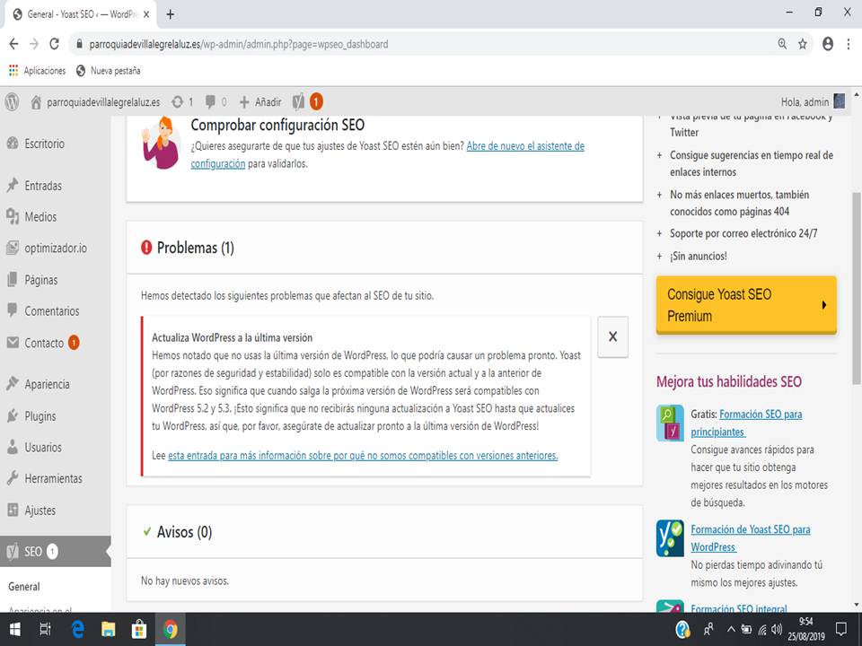
Task: Click the taskbar clock 9:54 25/08/2019
Action: point(806,630)
